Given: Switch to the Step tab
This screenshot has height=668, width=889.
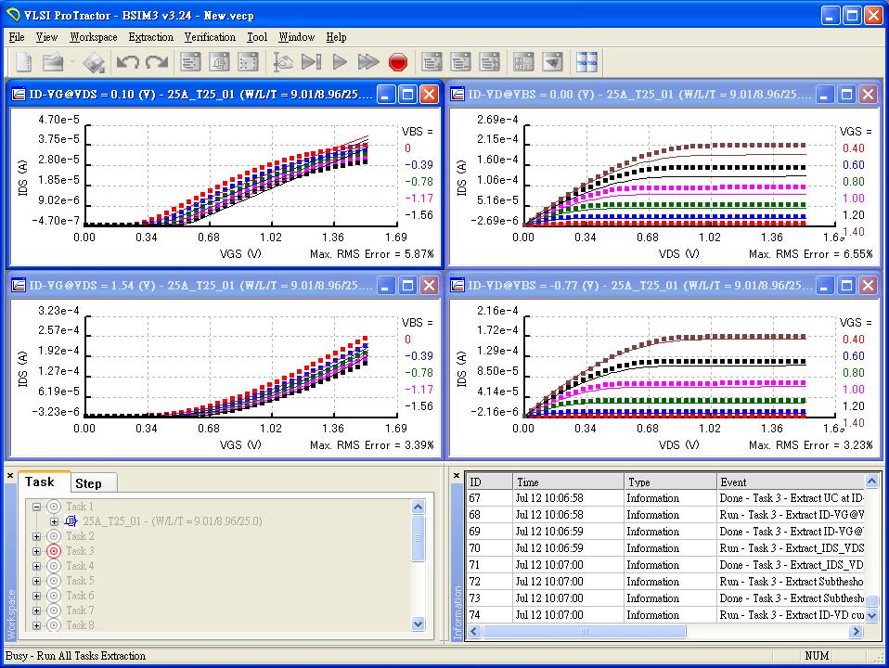Looking at the screenshot, I should click(89, 483).
